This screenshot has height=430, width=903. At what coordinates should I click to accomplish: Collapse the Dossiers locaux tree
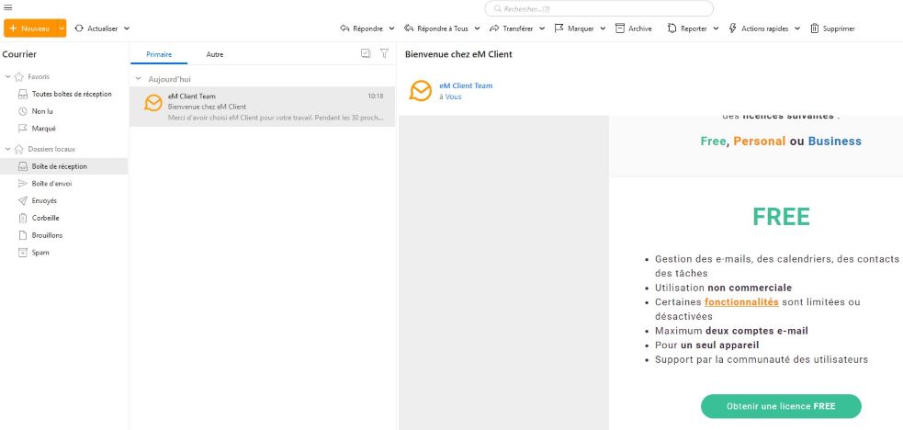tap(8, 149)
